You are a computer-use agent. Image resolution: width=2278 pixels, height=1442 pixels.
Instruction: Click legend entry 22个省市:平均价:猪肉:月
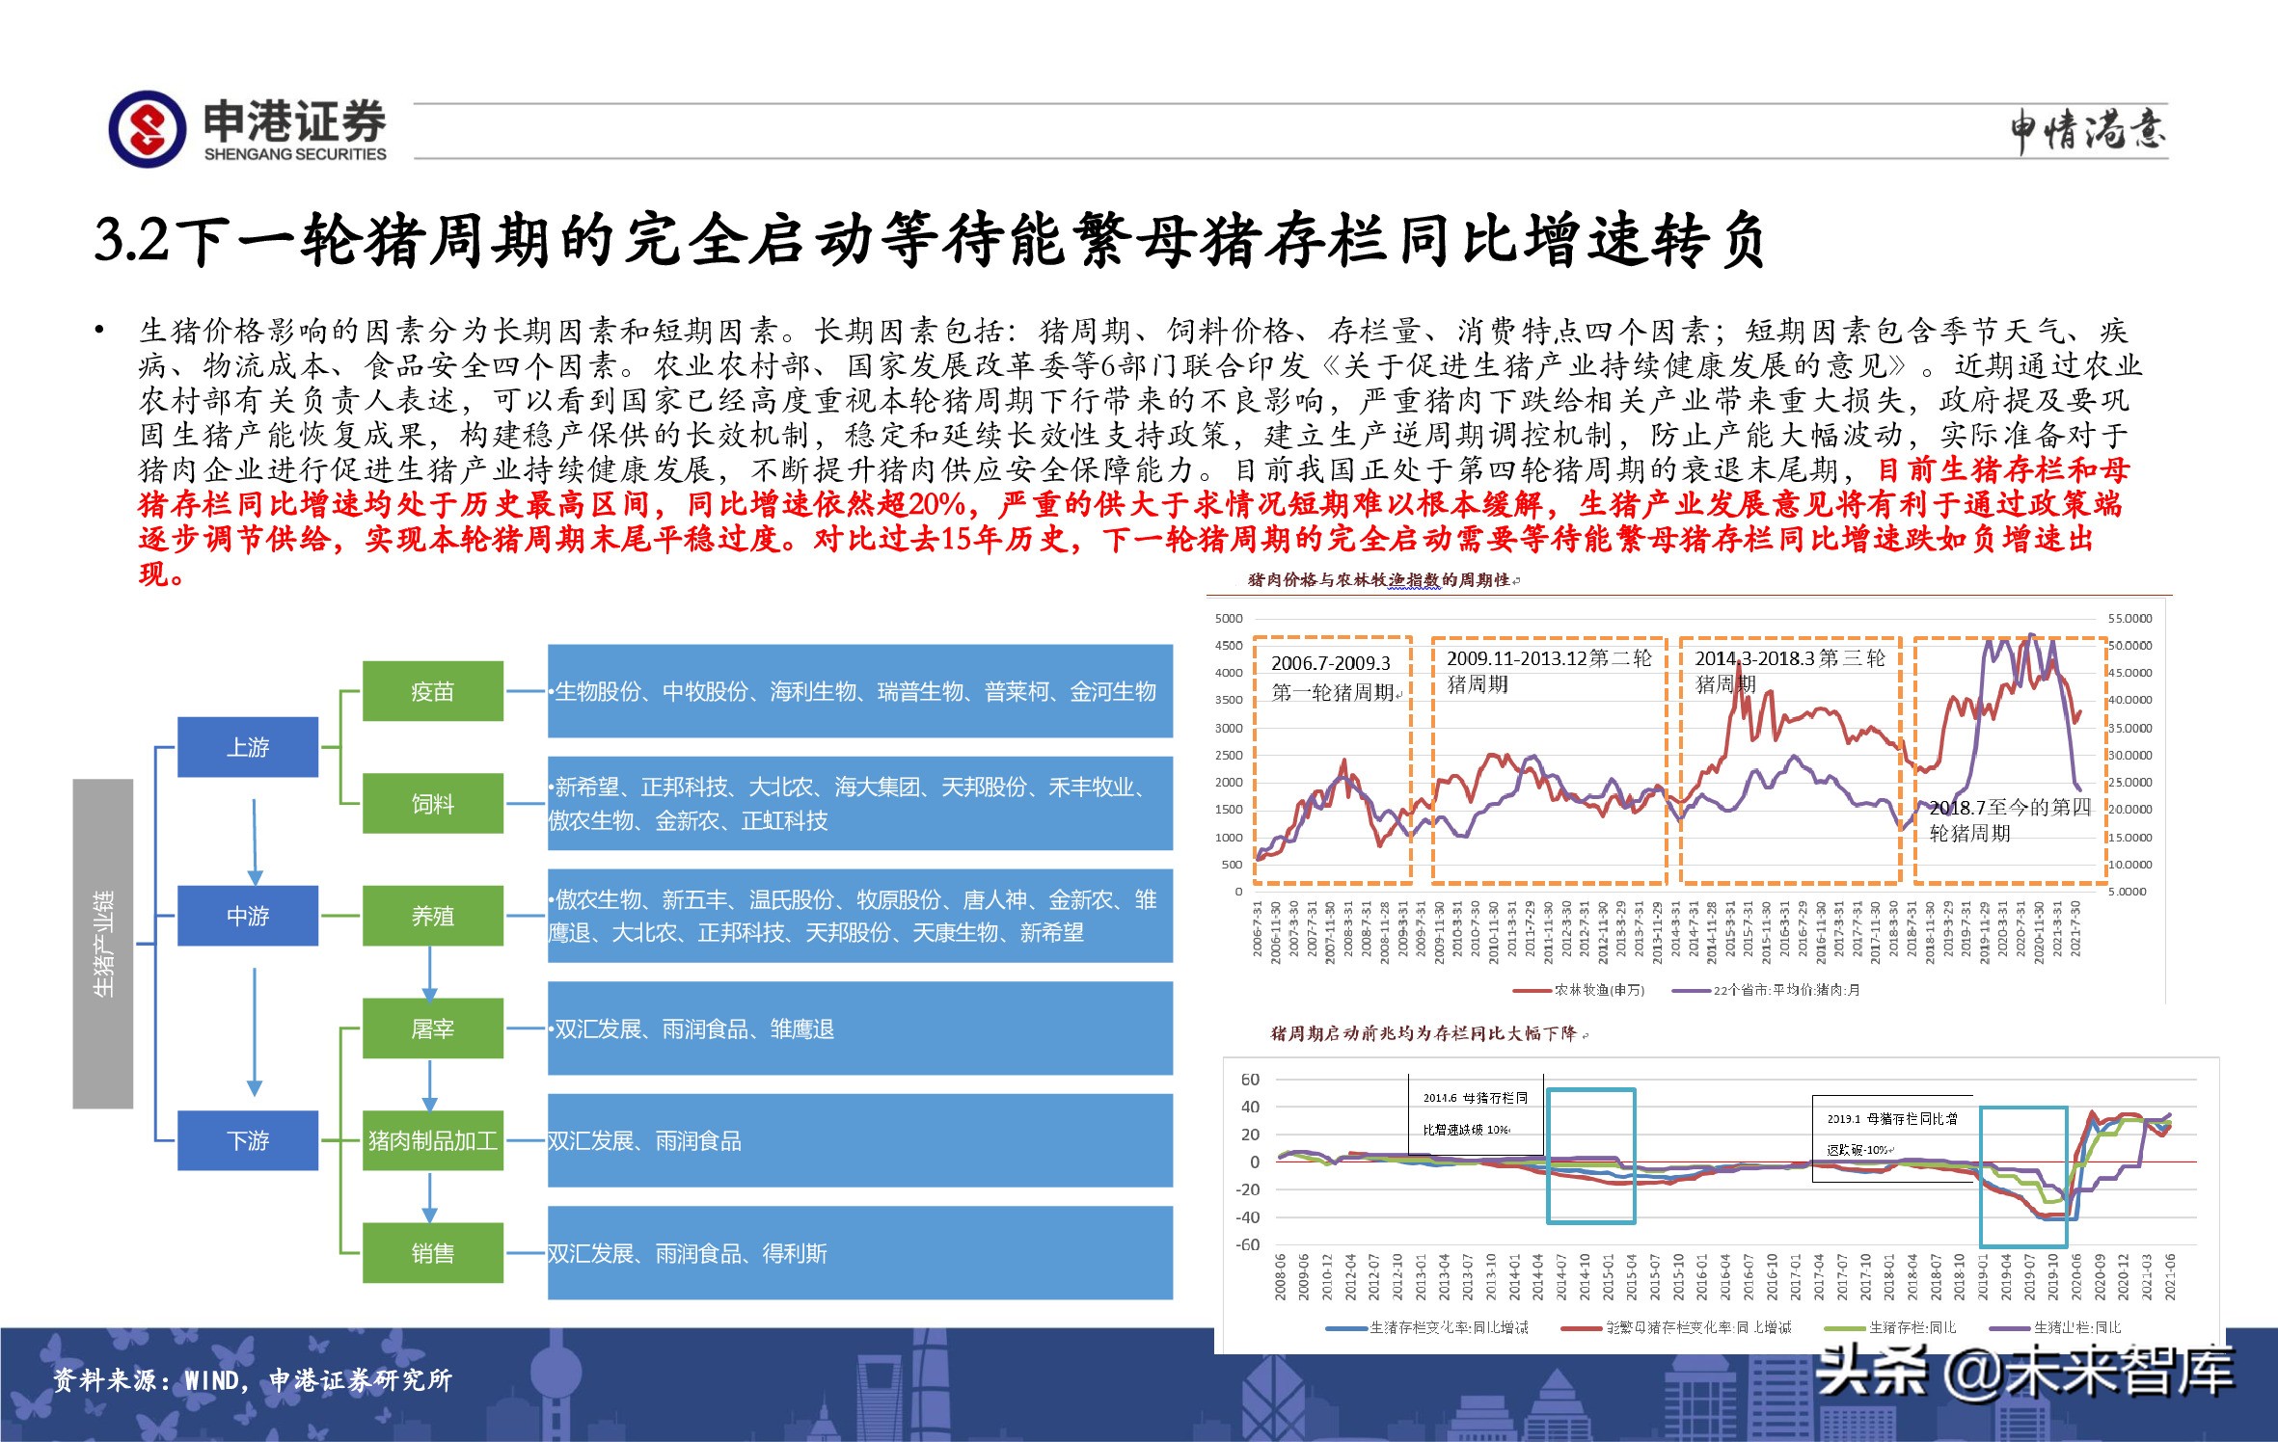point(1766,990)
